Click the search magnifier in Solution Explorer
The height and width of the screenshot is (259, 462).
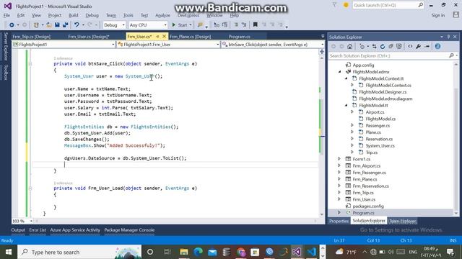tap(451, 55)
